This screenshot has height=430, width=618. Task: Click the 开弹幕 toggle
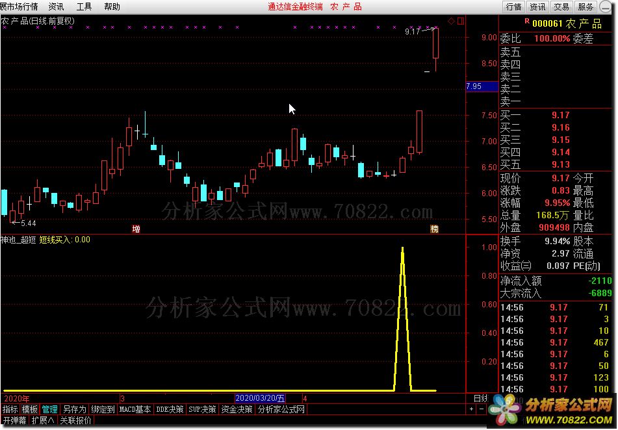(x=14, y=420)
